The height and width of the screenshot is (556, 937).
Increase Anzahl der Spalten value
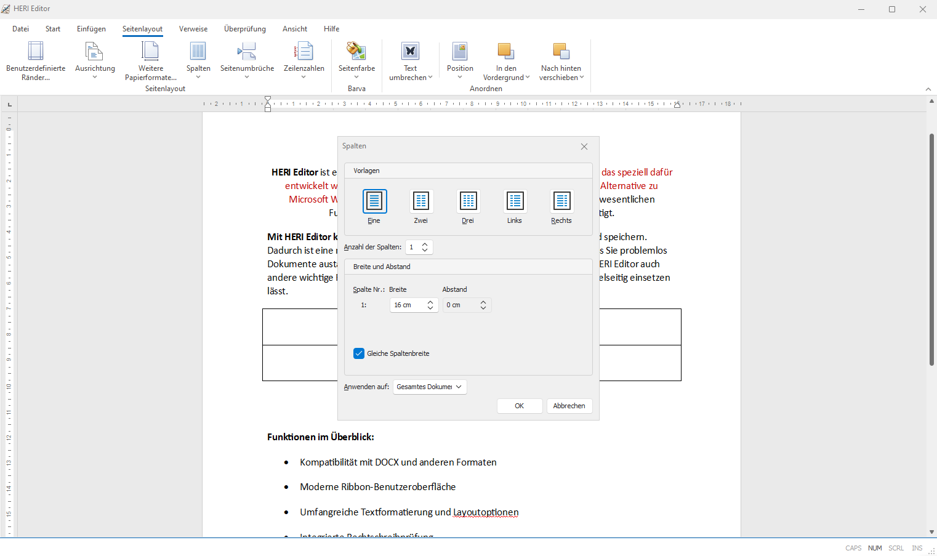(425, 244)
